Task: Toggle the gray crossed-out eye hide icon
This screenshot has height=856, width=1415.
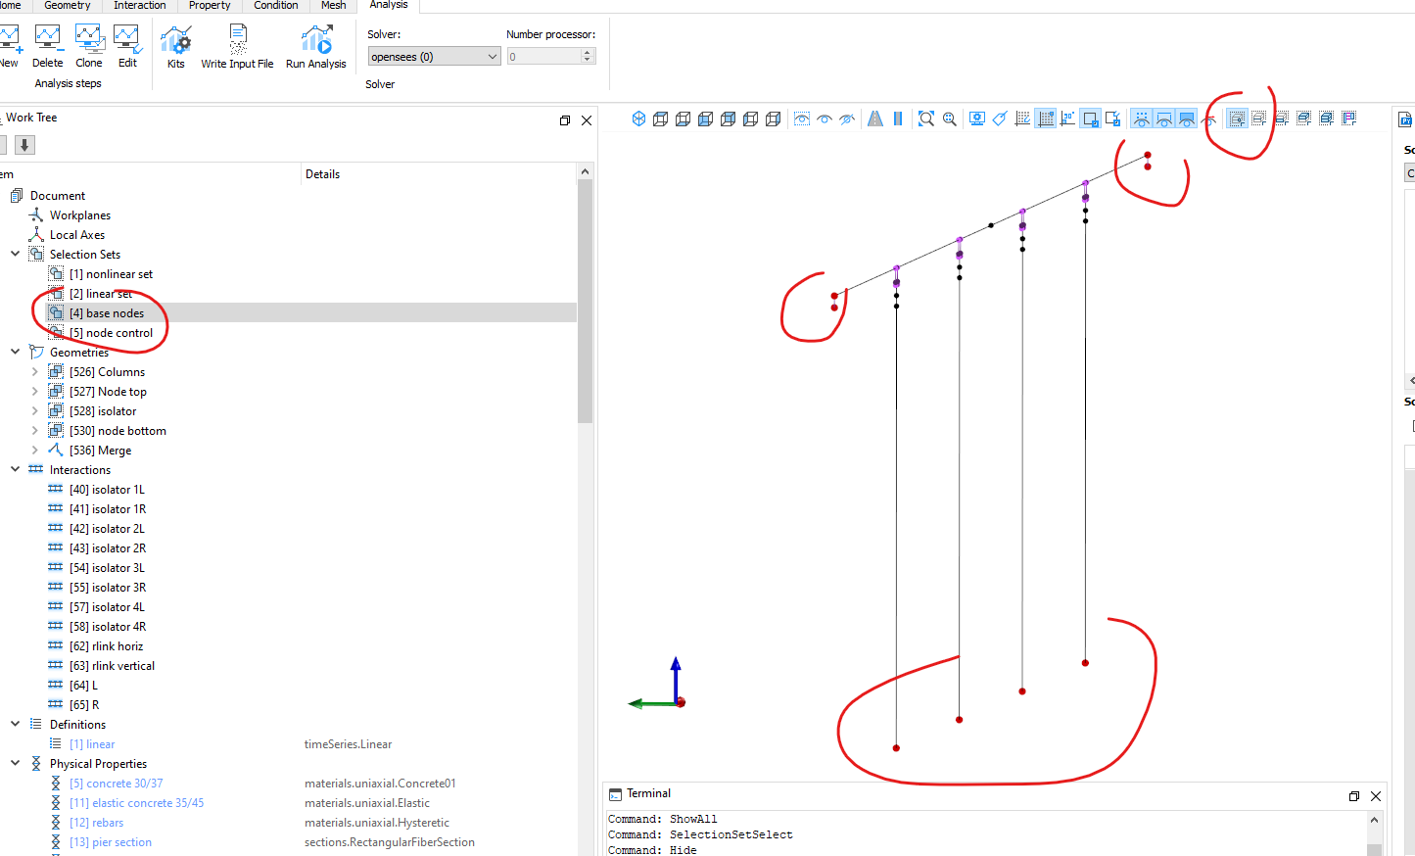Action: [847, 119]
